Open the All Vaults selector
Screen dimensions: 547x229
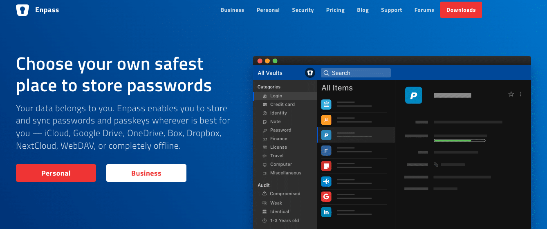(270, 73)
